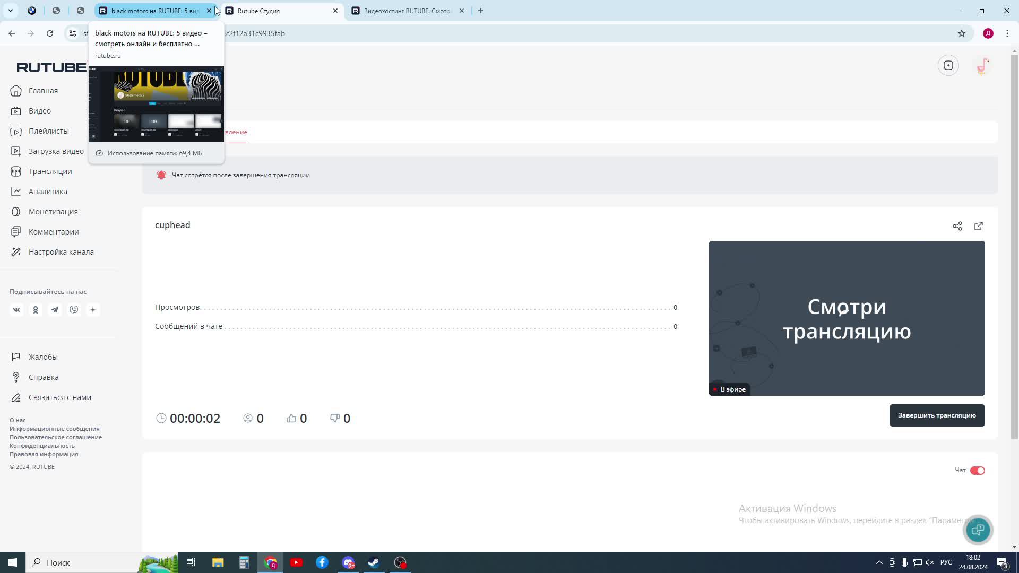
Task: Click the add video icon in header
Action: [x=948, y=66]
